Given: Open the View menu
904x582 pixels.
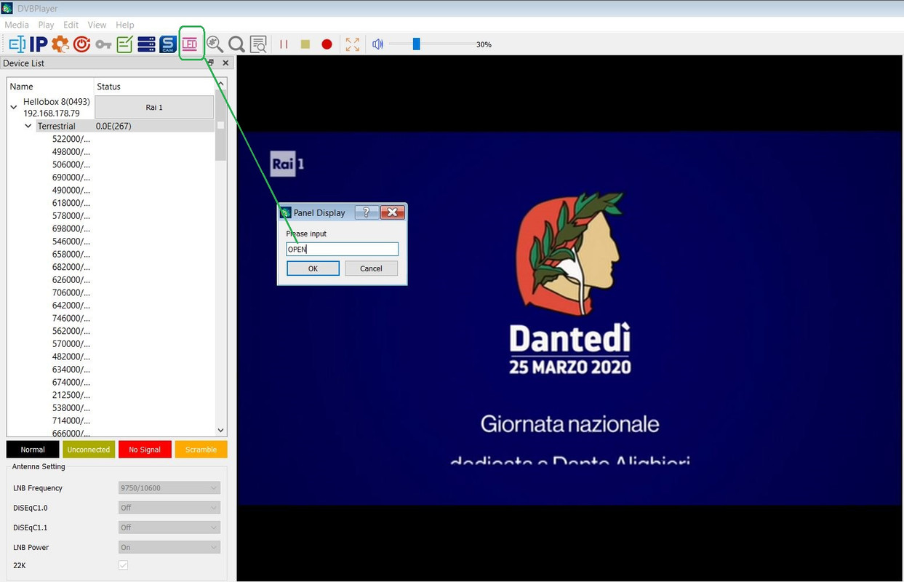Looking at the screenshot, I should click(97, 25).
